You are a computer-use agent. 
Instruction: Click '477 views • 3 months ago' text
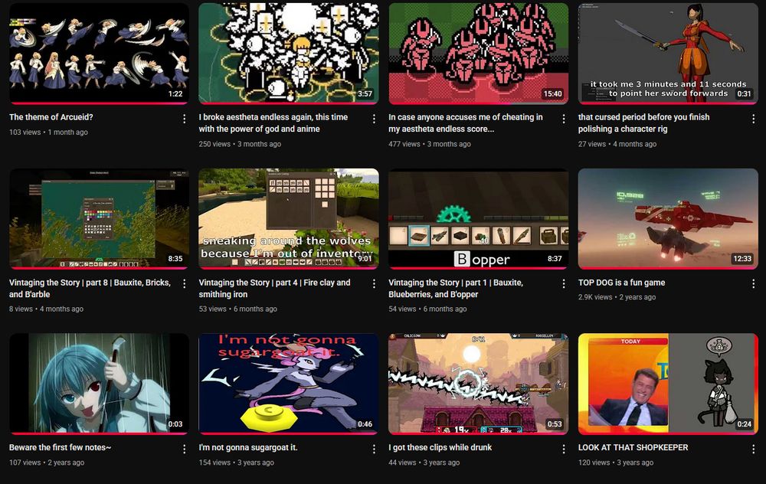pyautogui.click(x=430, y=144)
